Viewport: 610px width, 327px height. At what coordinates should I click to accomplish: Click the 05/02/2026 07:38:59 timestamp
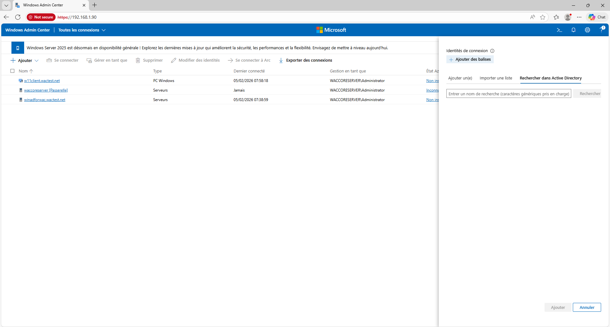click(251, 100)
